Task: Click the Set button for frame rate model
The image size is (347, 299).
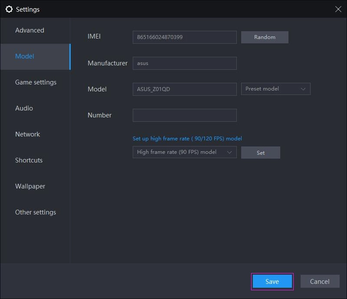Action: 260,152
